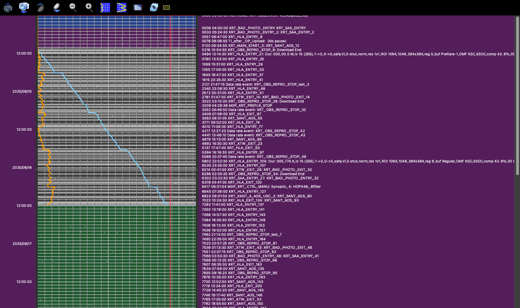Click the narrow yellow line graph icon
This screenshot has width=520, height=308.
[x=105, y=7]
